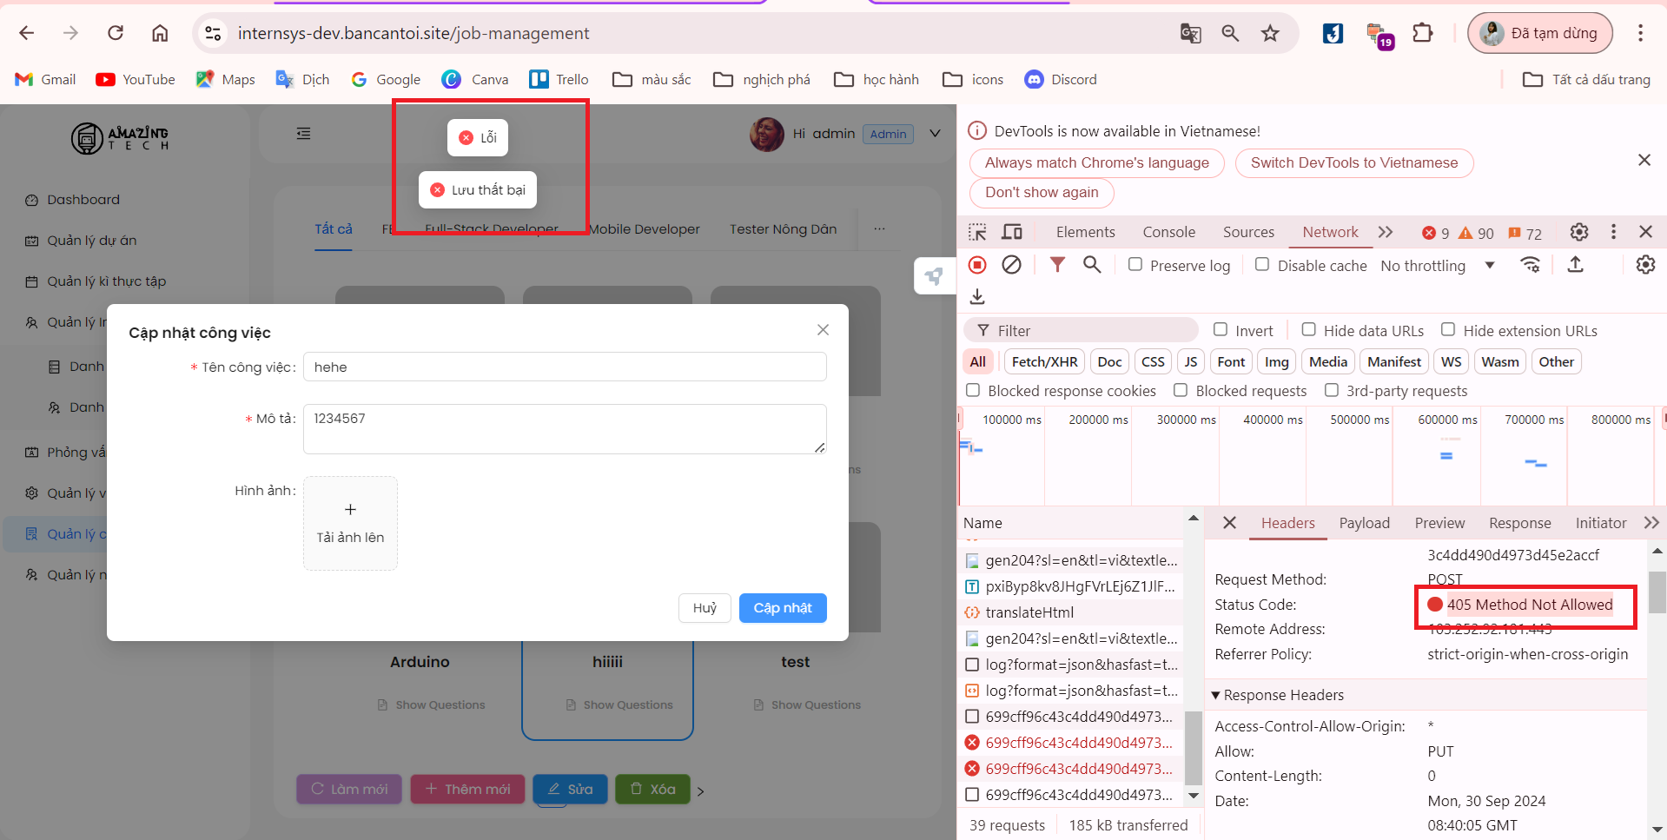The width and height of the screenshot is (1667, 840).
Task: Stop recording network log
Action: click(x=977, y=265)
